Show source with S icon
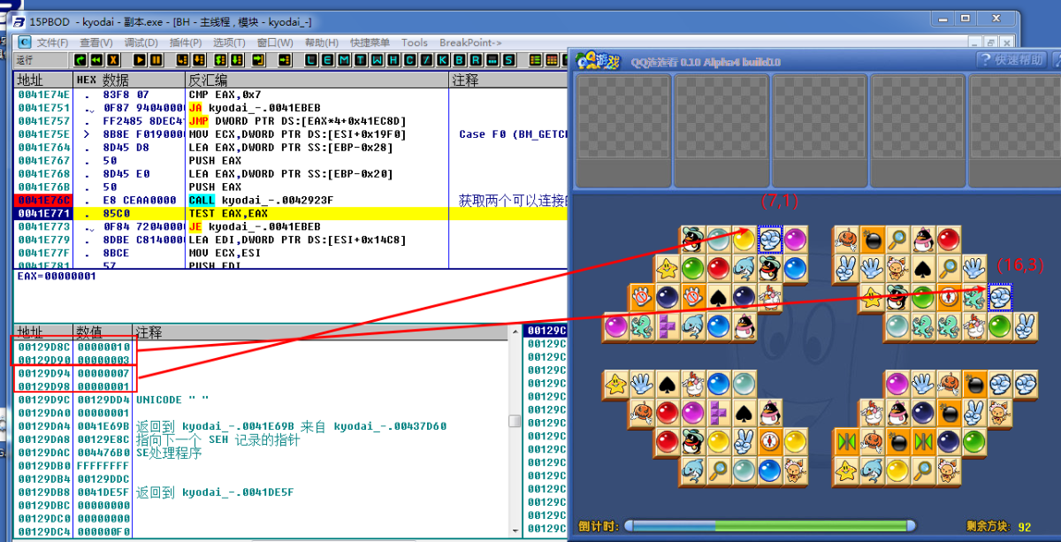The image size is (1061, 542). 508,60
